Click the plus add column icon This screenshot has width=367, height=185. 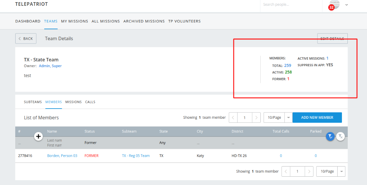pyautogui.click(x=38, y=136)
